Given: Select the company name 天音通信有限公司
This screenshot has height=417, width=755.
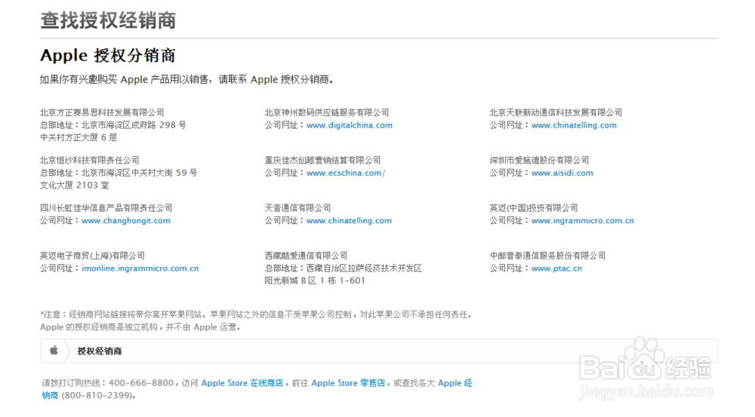Looking at the screenshot, I should tap(297, 208).
